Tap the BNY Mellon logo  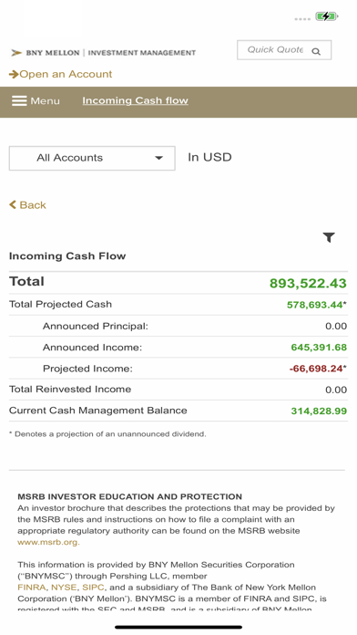[103, 53]
